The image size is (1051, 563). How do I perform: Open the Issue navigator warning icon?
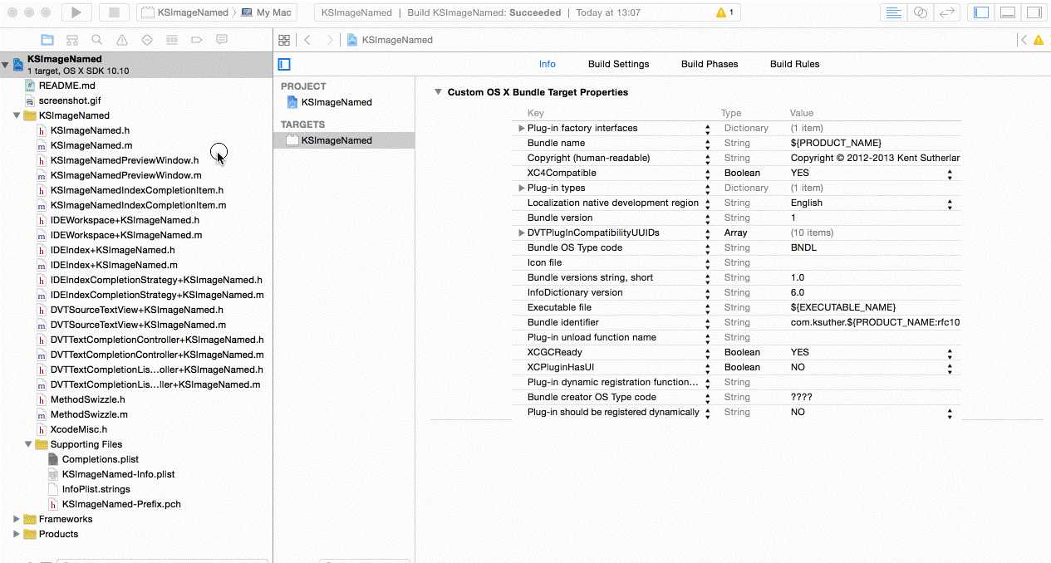click(x=122, y=40)
